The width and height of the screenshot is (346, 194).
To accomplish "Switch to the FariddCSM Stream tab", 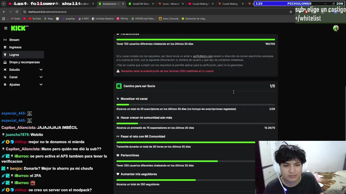I will coord(141,4).
